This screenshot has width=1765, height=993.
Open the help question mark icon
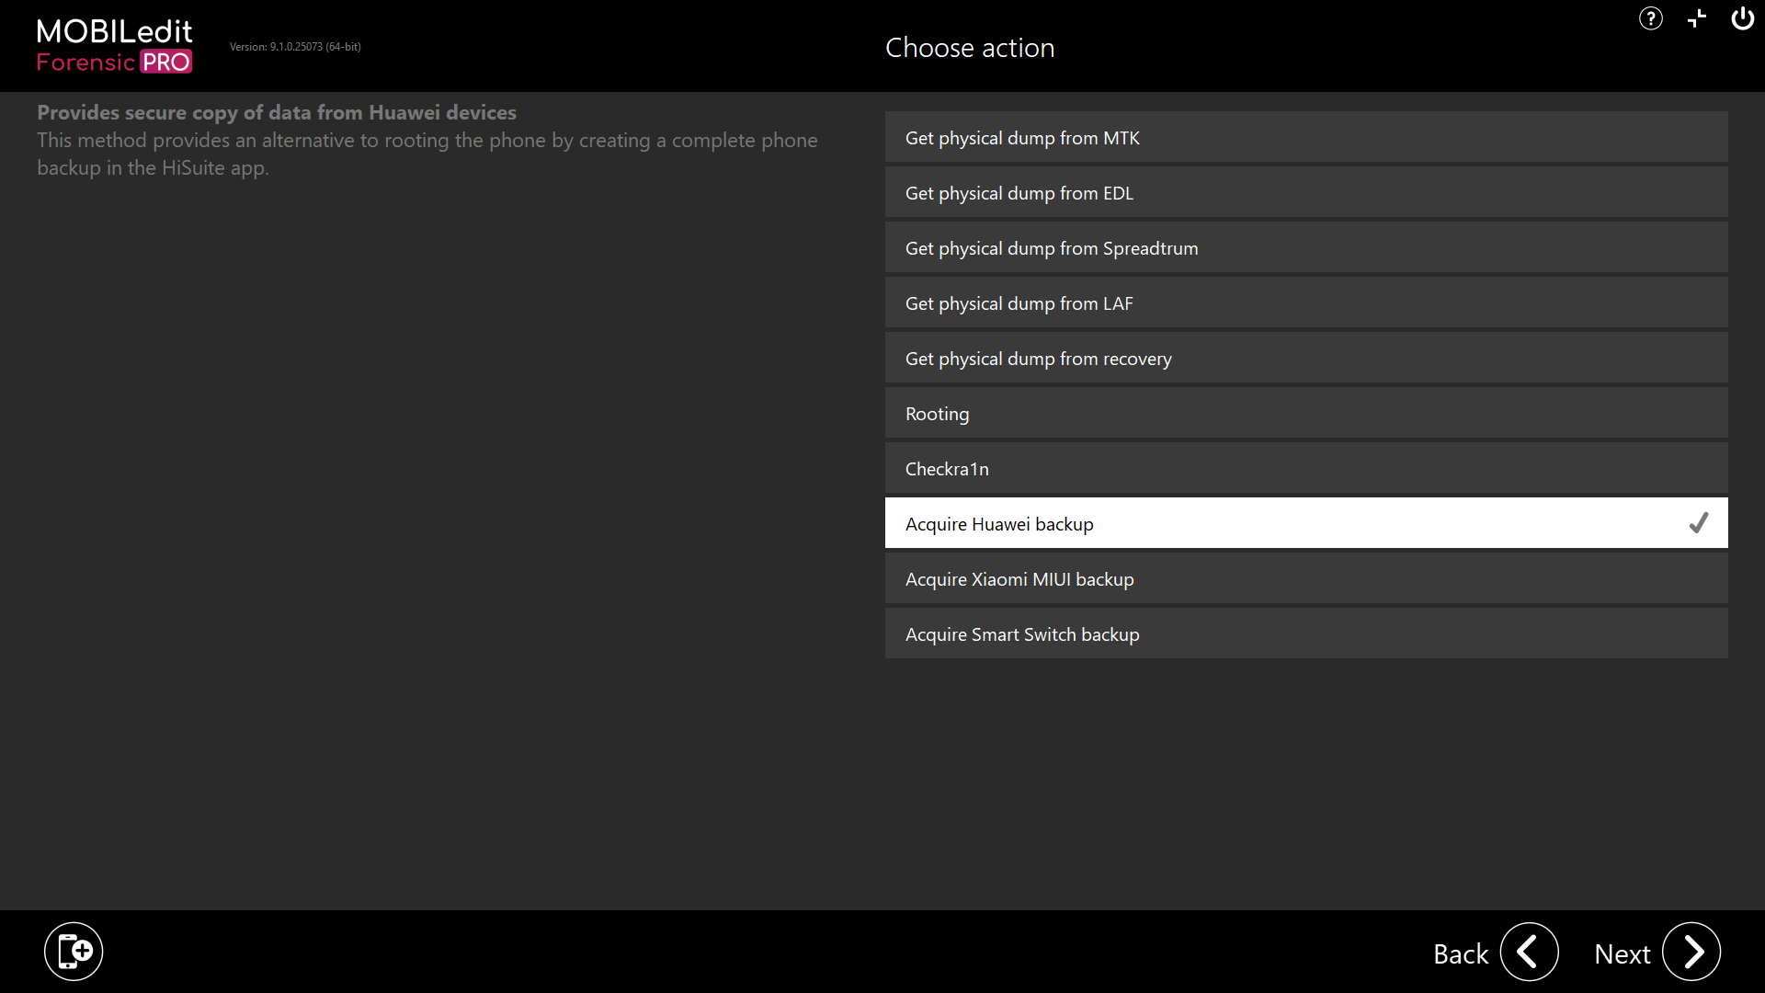click(x=1650, y=18)
